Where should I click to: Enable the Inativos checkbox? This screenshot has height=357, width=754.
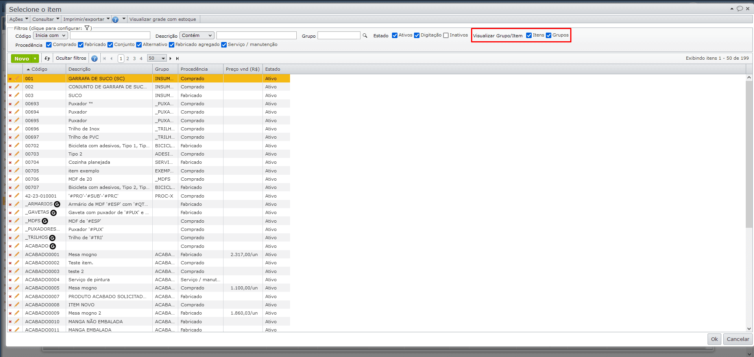pyautogui.click(x=446, y=35)
